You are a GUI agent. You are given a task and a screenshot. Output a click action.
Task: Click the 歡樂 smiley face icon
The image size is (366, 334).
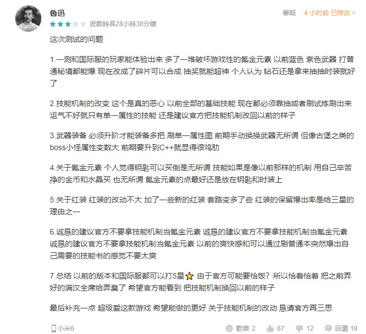coord(229,328)
